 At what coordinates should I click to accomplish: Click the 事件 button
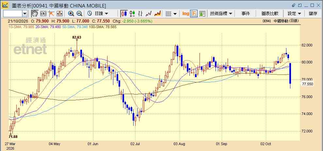tap(246, 14)
